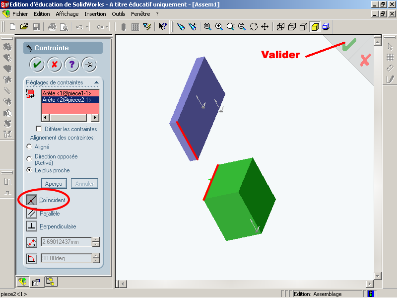Click the New document icon

pos(12,27)
